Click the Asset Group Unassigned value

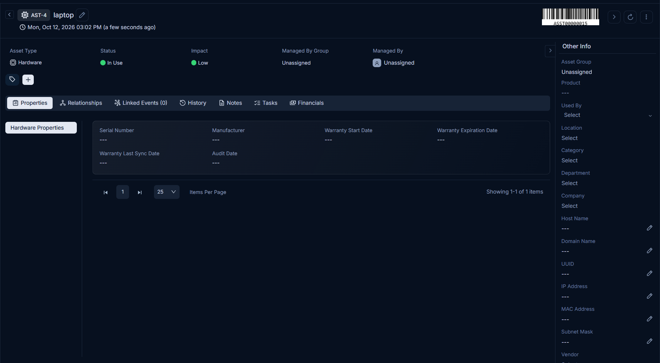576,72
